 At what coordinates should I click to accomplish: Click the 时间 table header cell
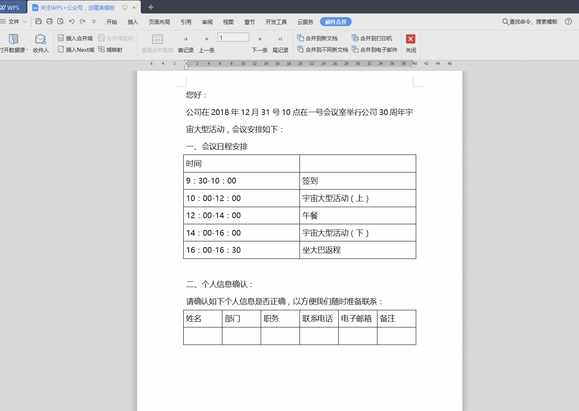click(242, 164)
